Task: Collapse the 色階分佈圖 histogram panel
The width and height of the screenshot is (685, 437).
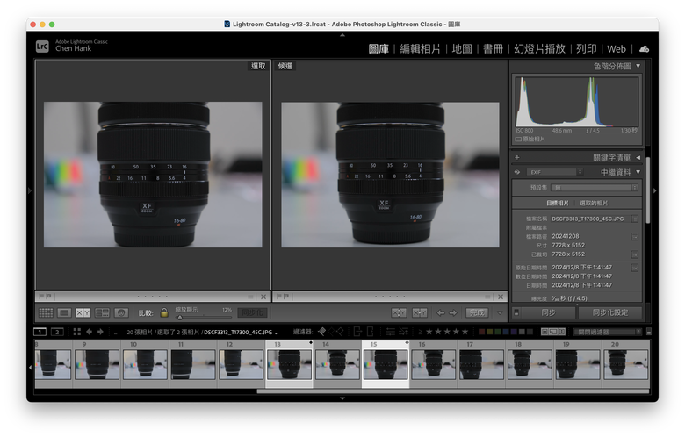Action: pyautogui.click(x=638, y=66)
